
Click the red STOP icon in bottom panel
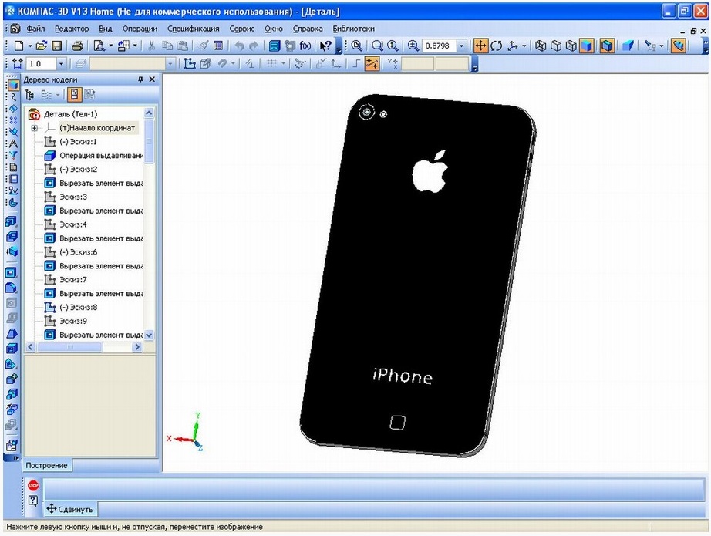(x=33, y=486)
